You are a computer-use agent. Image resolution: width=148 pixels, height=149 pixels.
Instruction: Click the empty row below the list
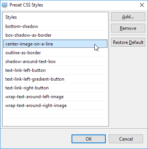click(55, 114)
